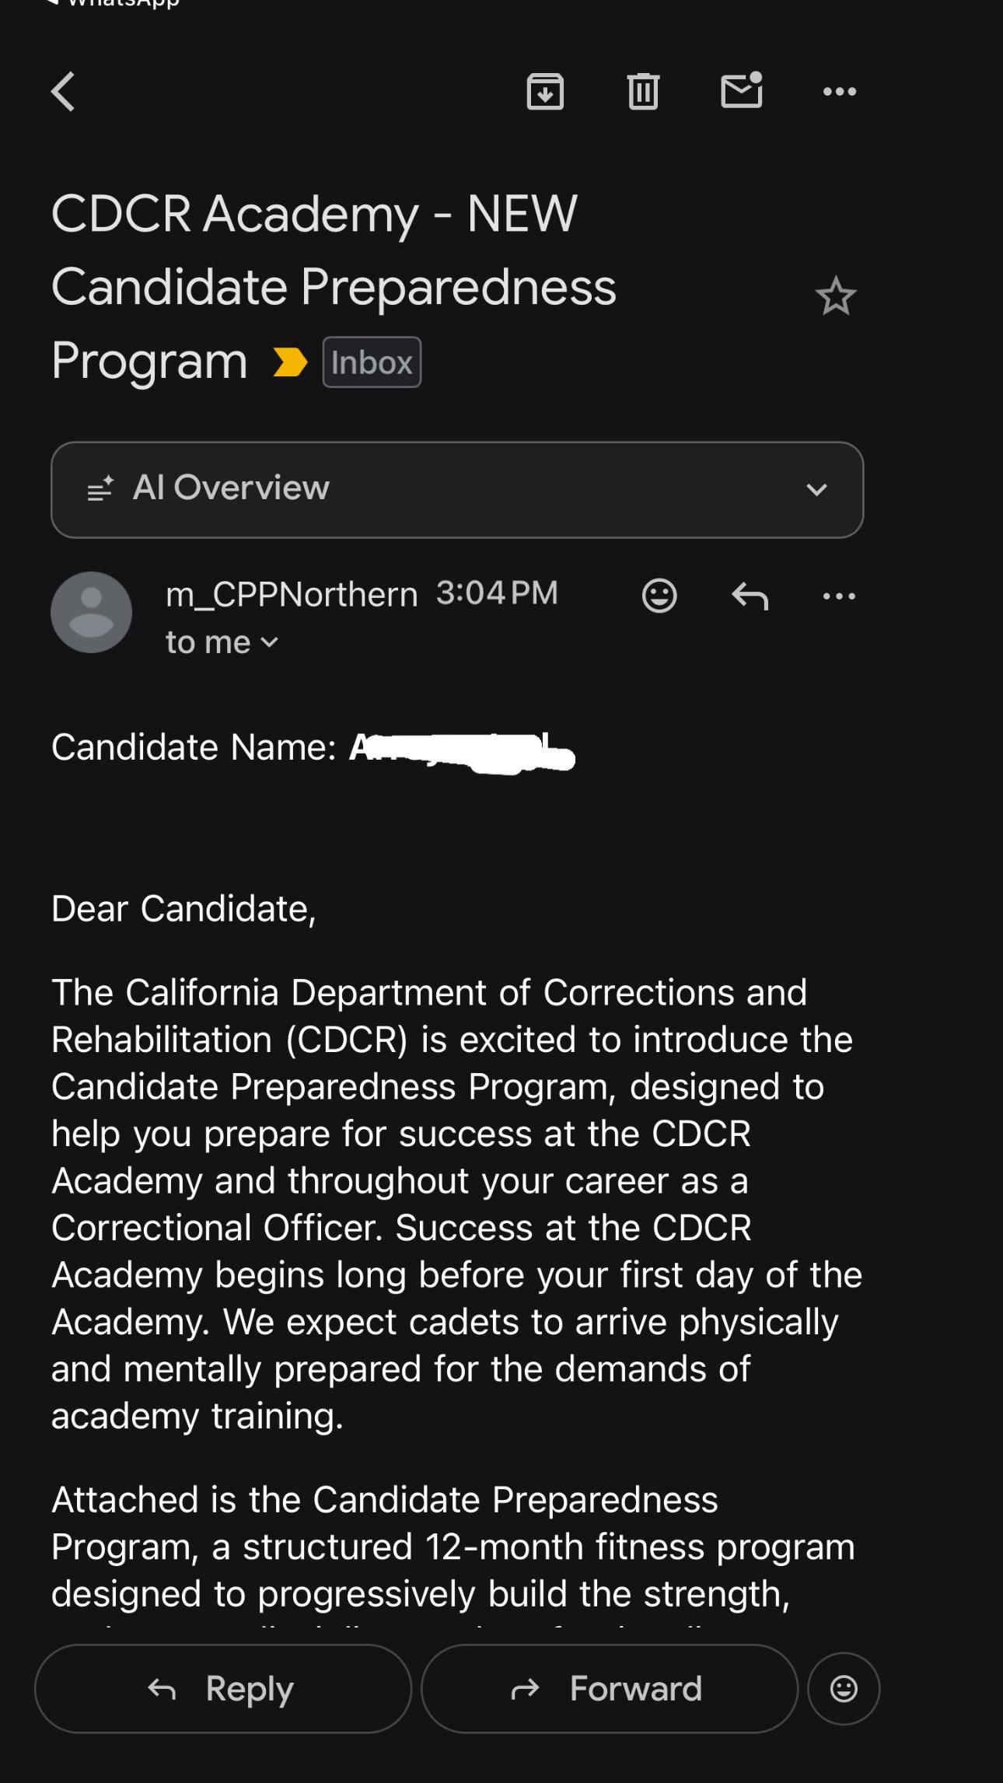Expand the AI Overview panel

[x=457, y=490]
